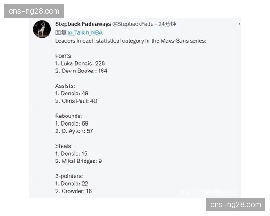The width and height of the screenshot is (270, 216).
Task: Select the "Rebounds:" heading text
Action: click(x=68, y=116)
